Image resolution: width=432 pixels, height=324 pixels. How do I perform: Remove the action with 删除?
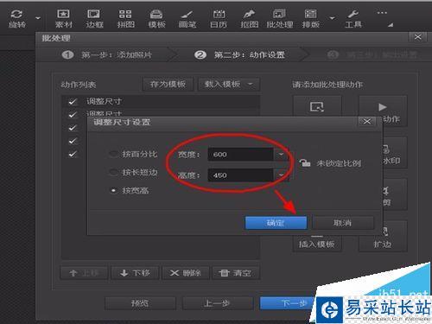pos(186,273)
